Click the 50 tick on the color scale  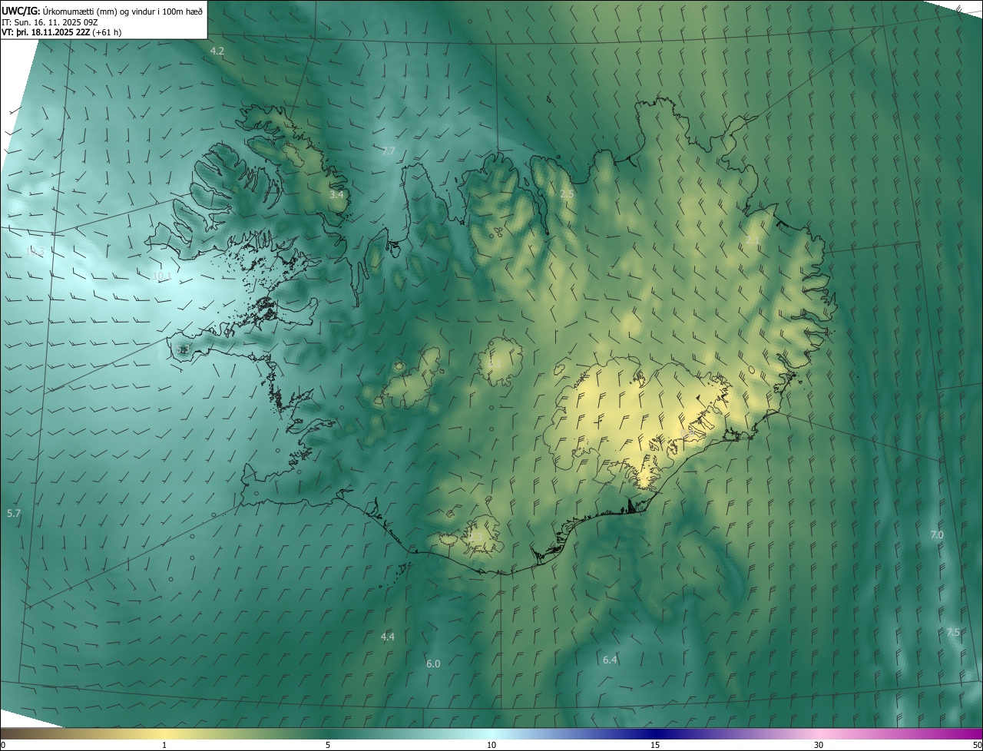[976, 745]
